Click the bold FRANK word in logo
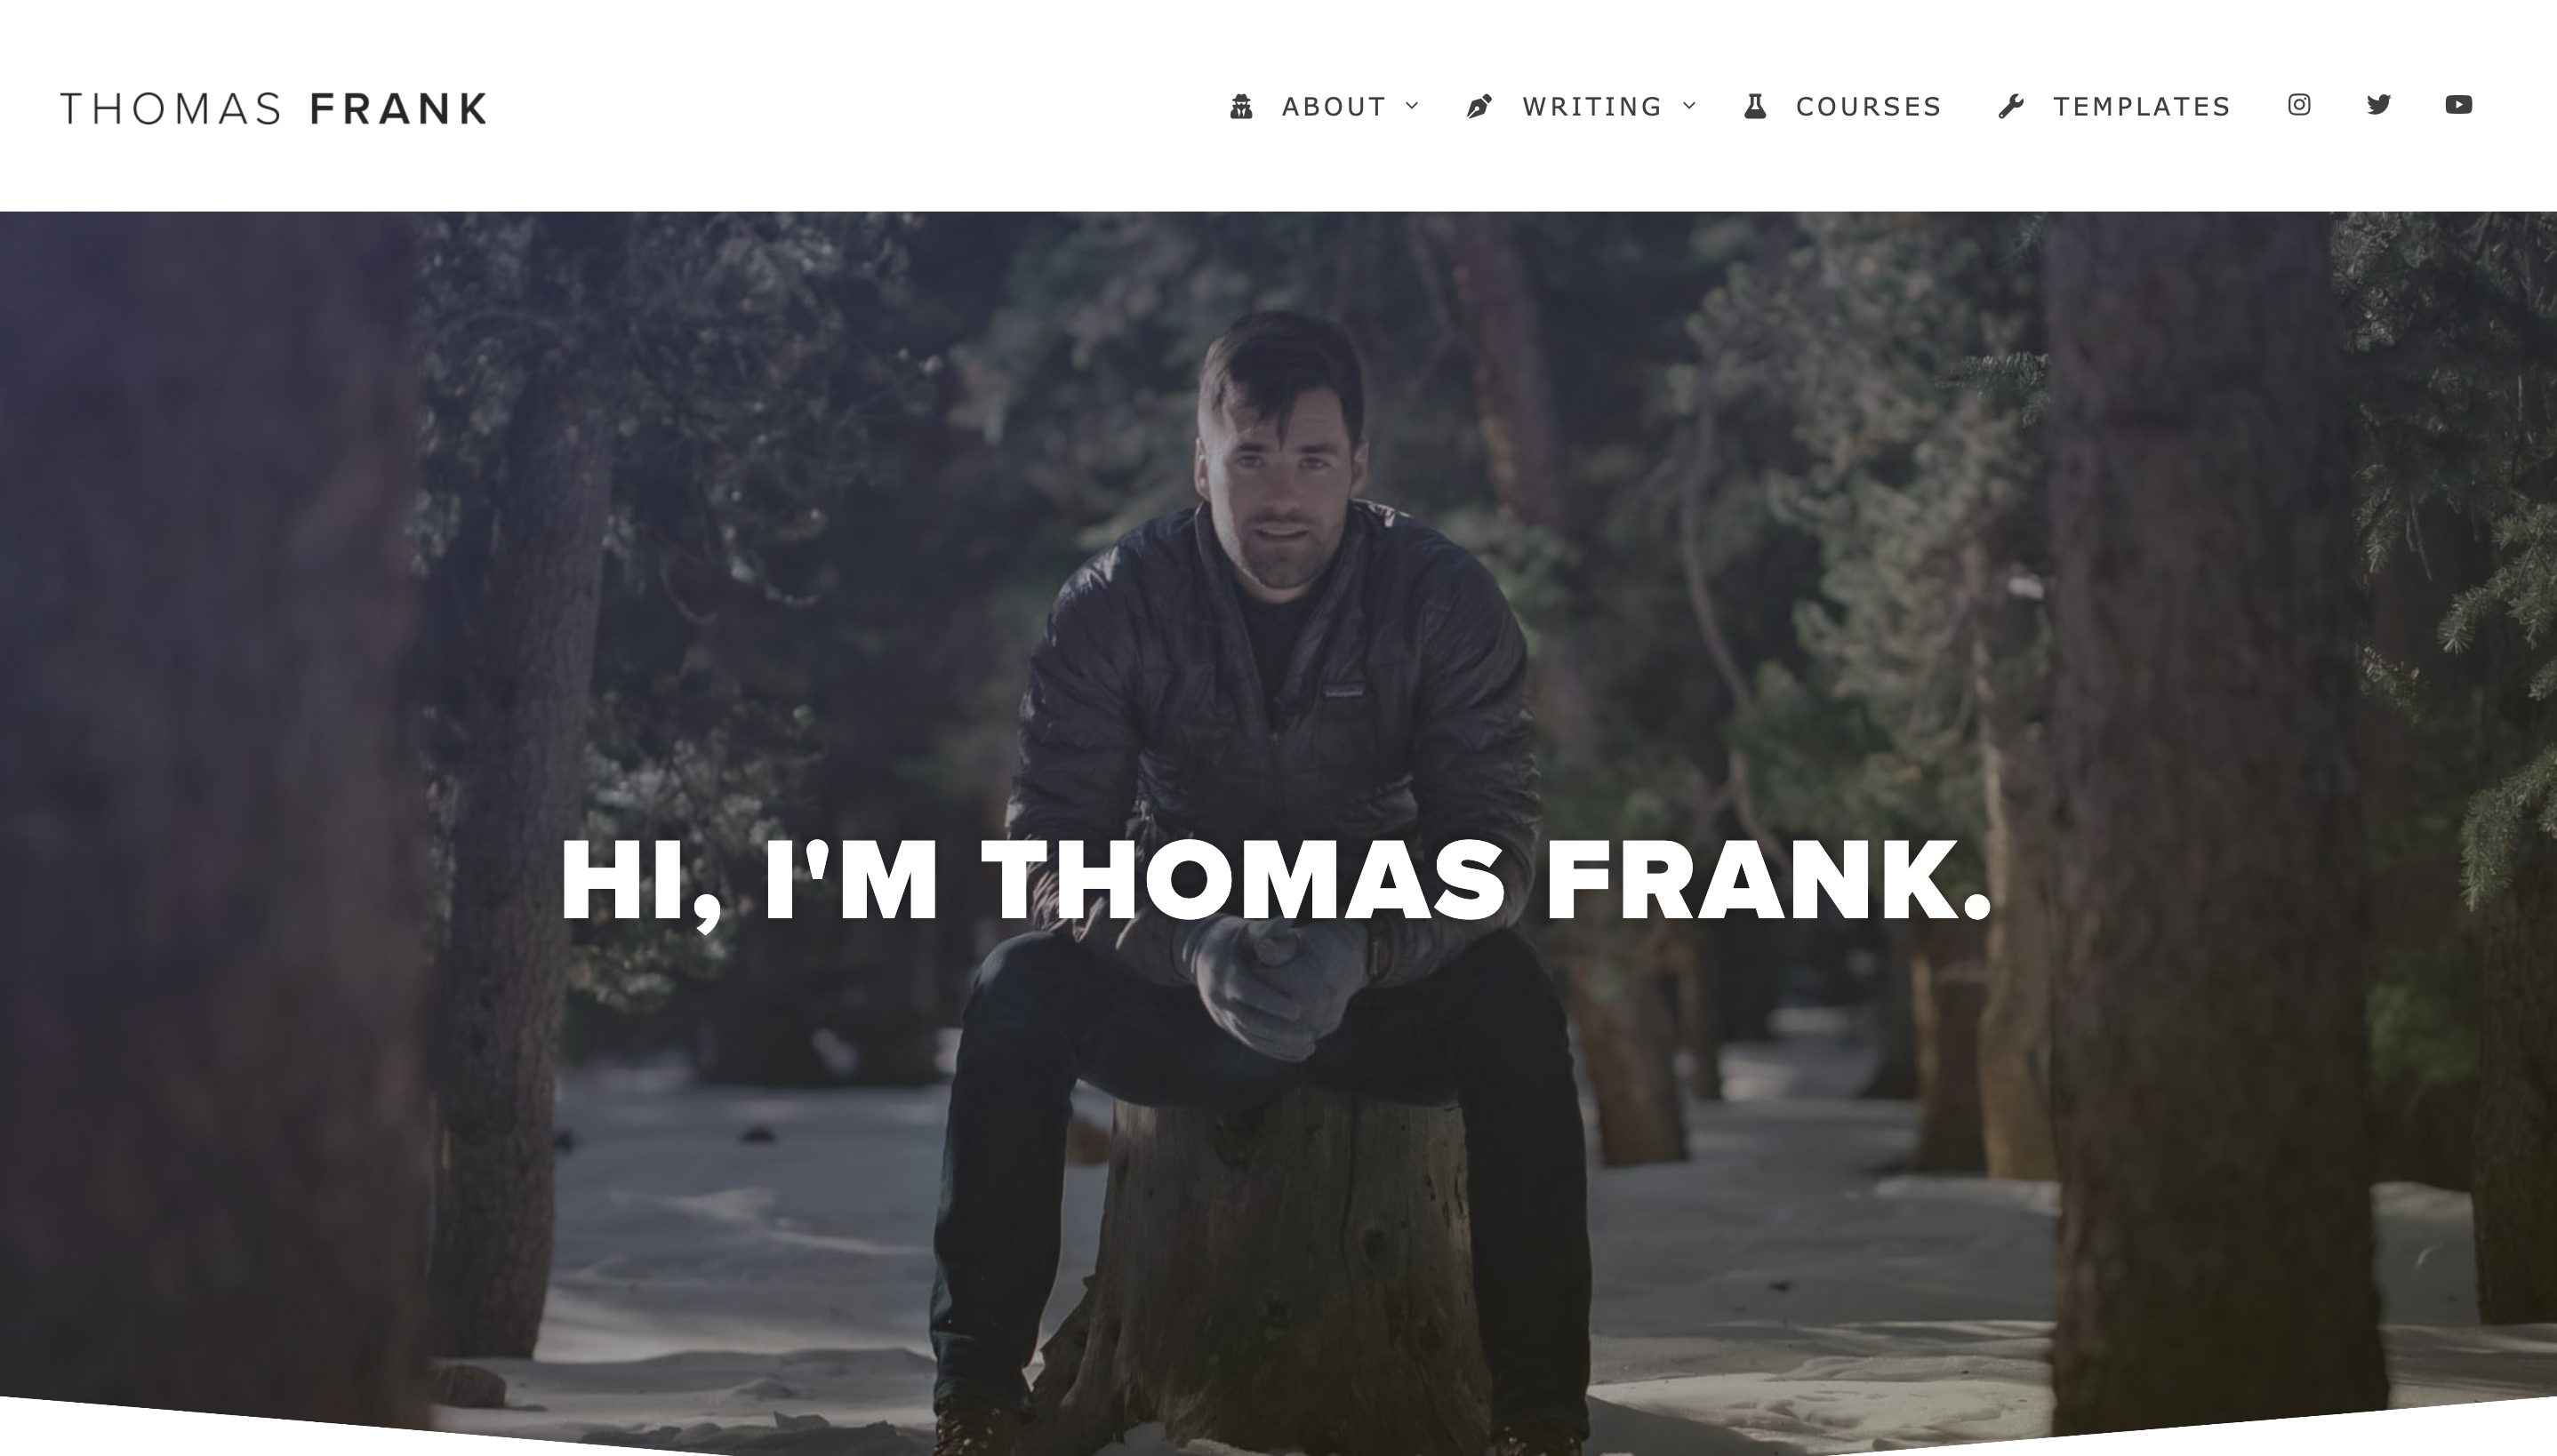The image size is (2557, 1456). coord(399,108)
